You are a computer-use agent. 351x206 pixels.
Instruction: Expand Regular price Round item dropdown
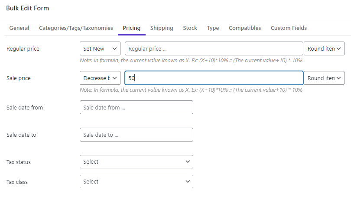point(324,48)
